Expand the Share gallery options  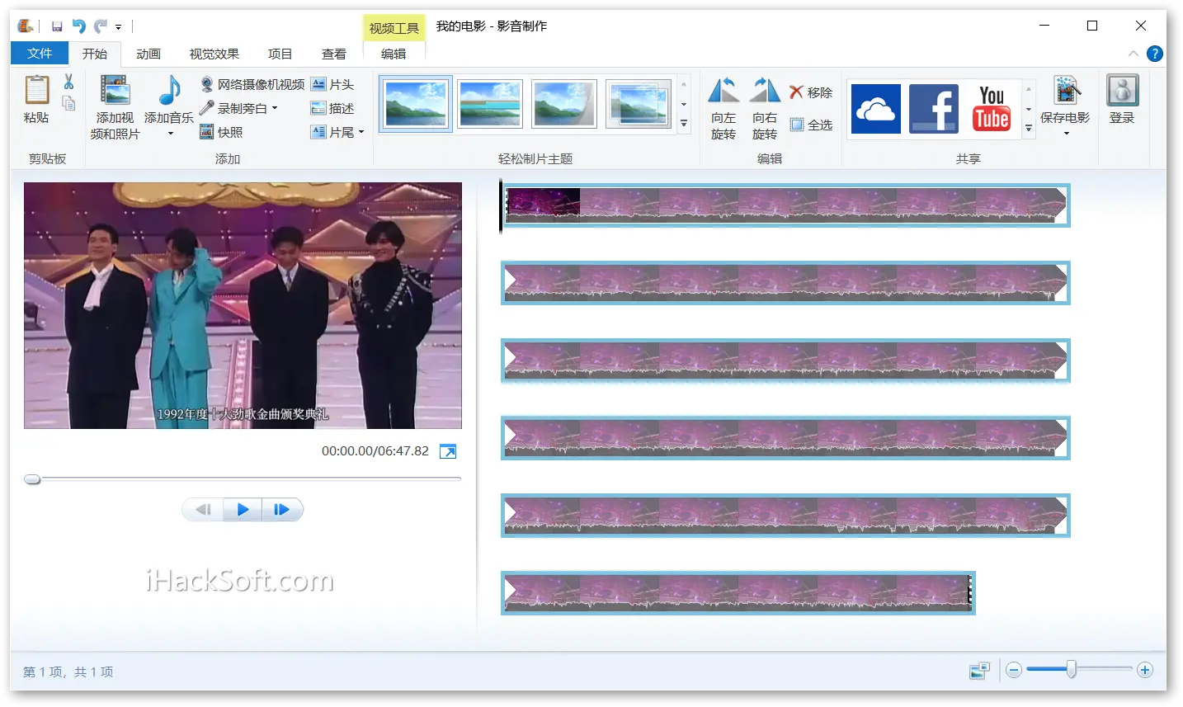[1029, 128]
